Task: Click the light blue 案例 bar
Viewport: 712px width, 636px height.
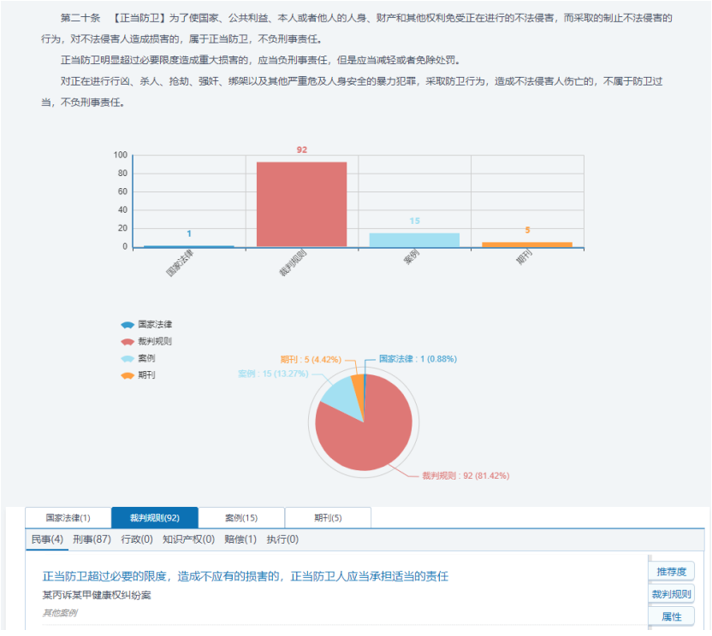Action: click(x=414, y=240)
